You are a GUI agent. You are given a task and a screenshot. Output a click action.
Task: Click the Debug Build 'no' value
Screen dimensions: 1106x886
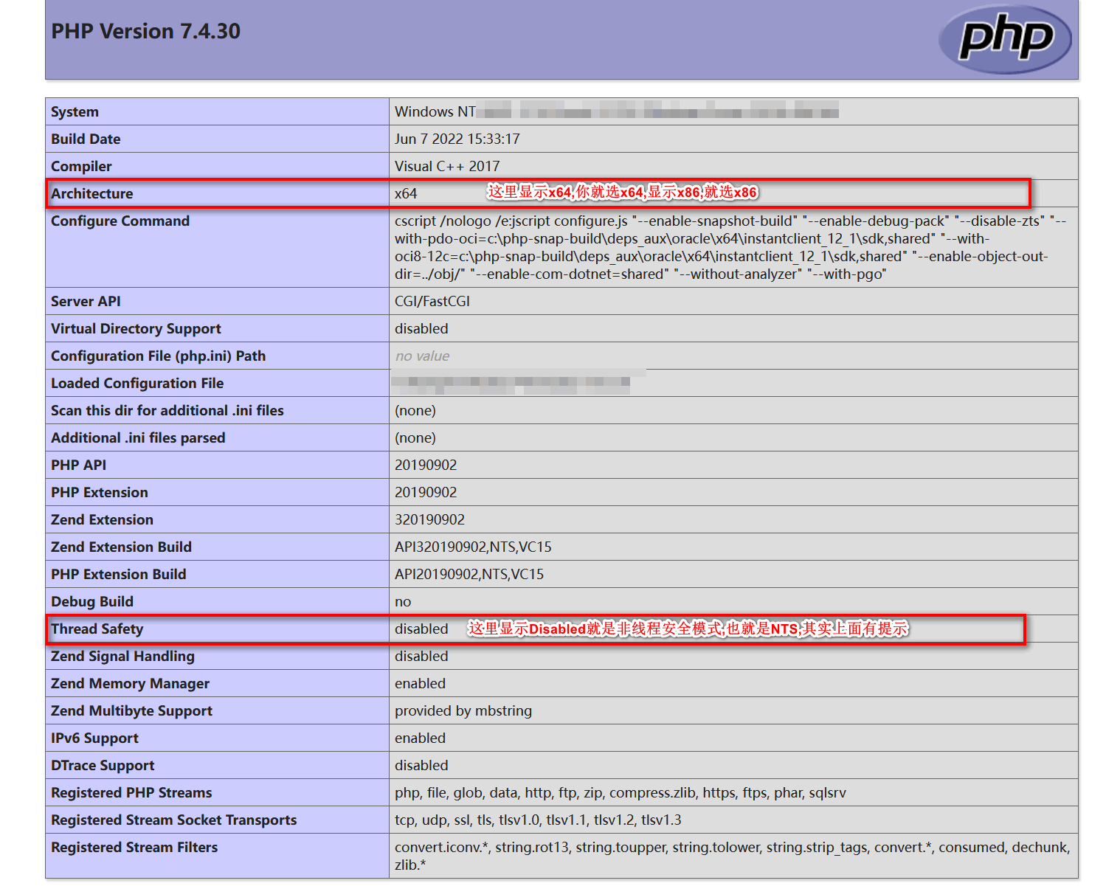(x=403, y=601)
